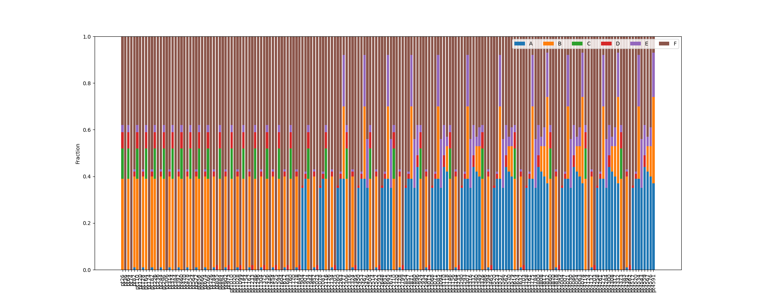Select the 0.4 y-axis tick label
Image resolution: width=757 pixels, height=303 pixels.
(87, 176)
